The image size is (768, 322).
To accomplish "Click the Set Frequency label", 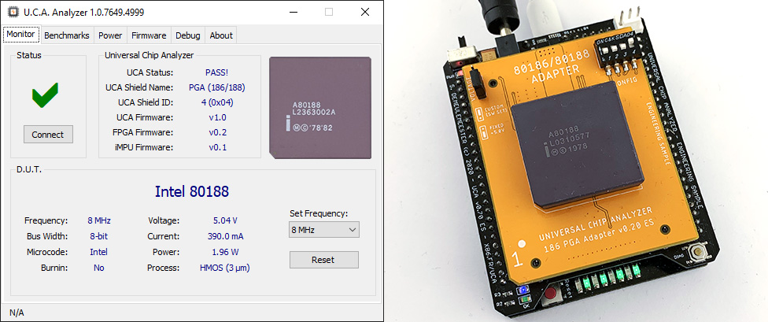I will [x=319, y=213].
